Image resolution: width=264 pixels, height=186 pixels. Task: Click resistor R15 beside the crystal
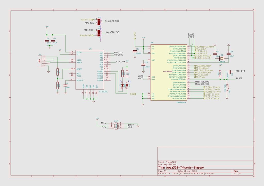(x=220, y=73)
